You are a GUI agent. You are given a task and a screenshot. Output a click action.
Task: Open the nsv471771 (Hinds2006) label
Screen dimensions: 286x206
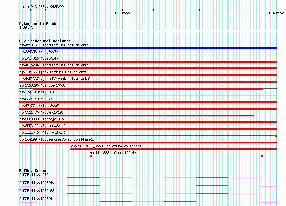(x=40, y=106)
